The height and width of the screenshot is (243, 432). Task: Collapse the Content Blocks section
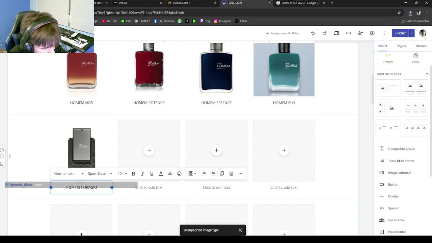[427, 74]
